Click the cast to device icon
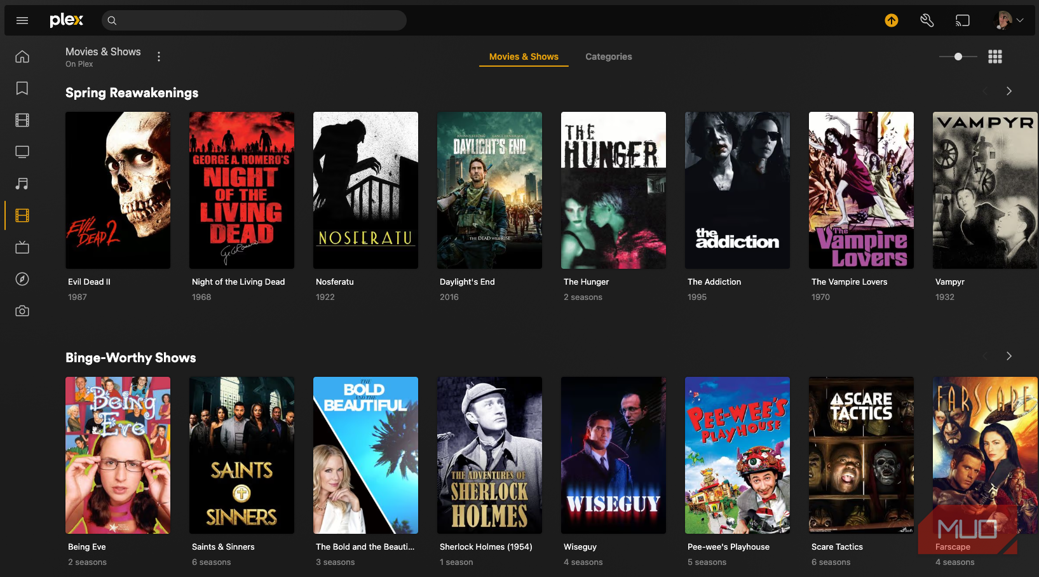Viewport: 1039px width, 577px height. 963,20
